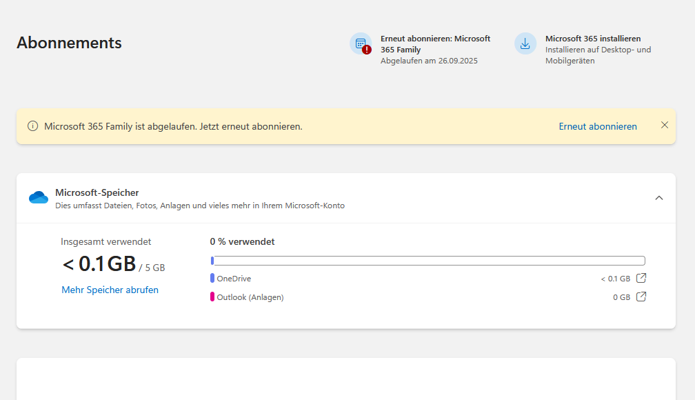
Task: Click the 'Insgesamt verwendet' label
Action: click(106, 241)
